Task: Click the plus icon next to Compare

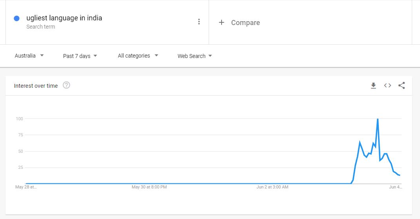Action: (221, 22)
